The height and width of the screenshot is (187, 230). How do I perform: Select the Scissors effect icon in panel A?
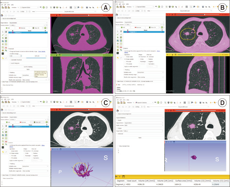[x=6, y=47]
